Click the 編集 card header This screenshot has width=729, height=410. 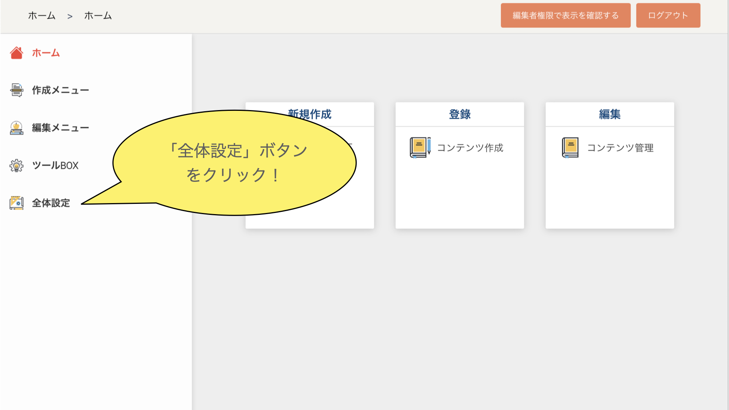tap(609, 114)
